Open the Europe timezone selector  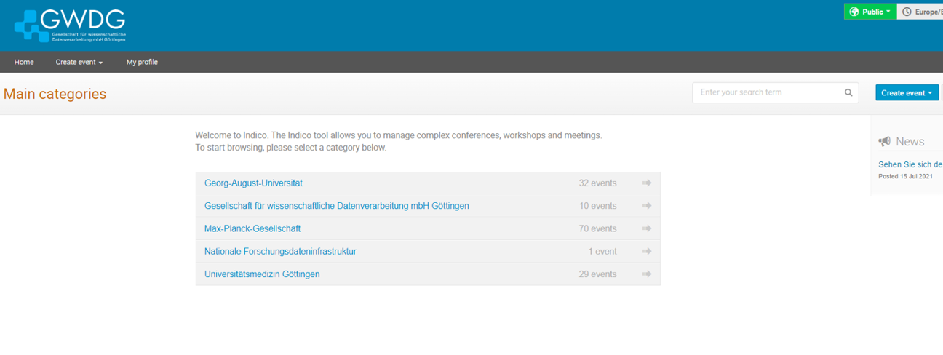point(920,12)
